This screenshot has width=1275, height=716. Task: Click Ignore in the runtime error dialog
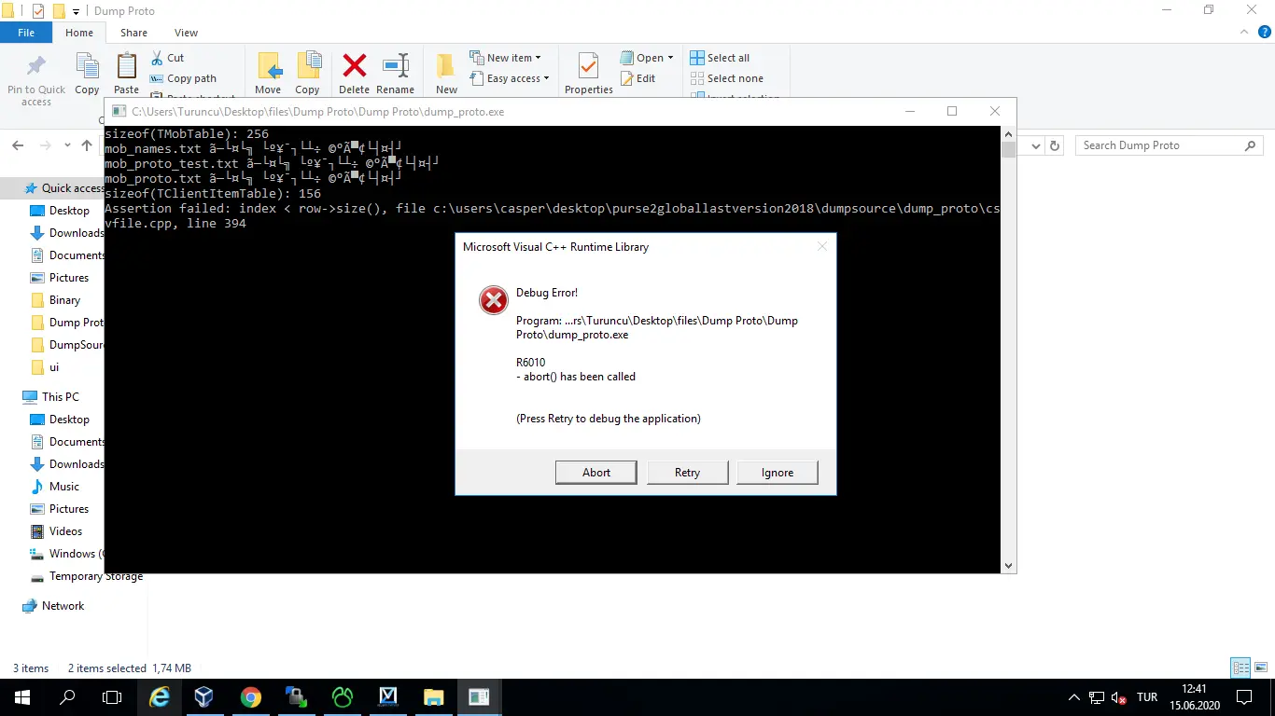pyautogui.click(x=777, y=473)
